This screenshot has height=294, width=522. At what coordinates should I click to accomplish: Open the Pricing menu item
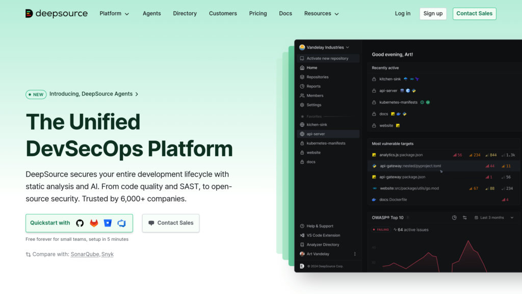click(258, 14)
